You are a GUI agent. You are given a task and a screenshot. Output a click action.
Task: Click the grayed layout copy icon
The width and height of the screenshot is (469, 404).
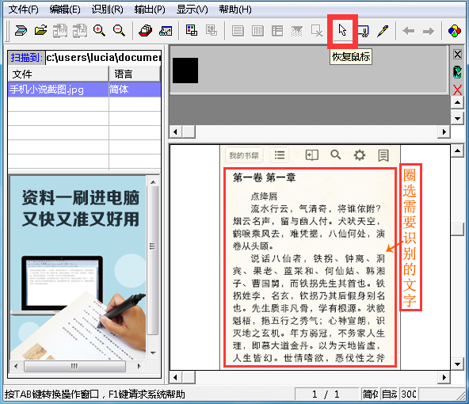tap(212, 31)
